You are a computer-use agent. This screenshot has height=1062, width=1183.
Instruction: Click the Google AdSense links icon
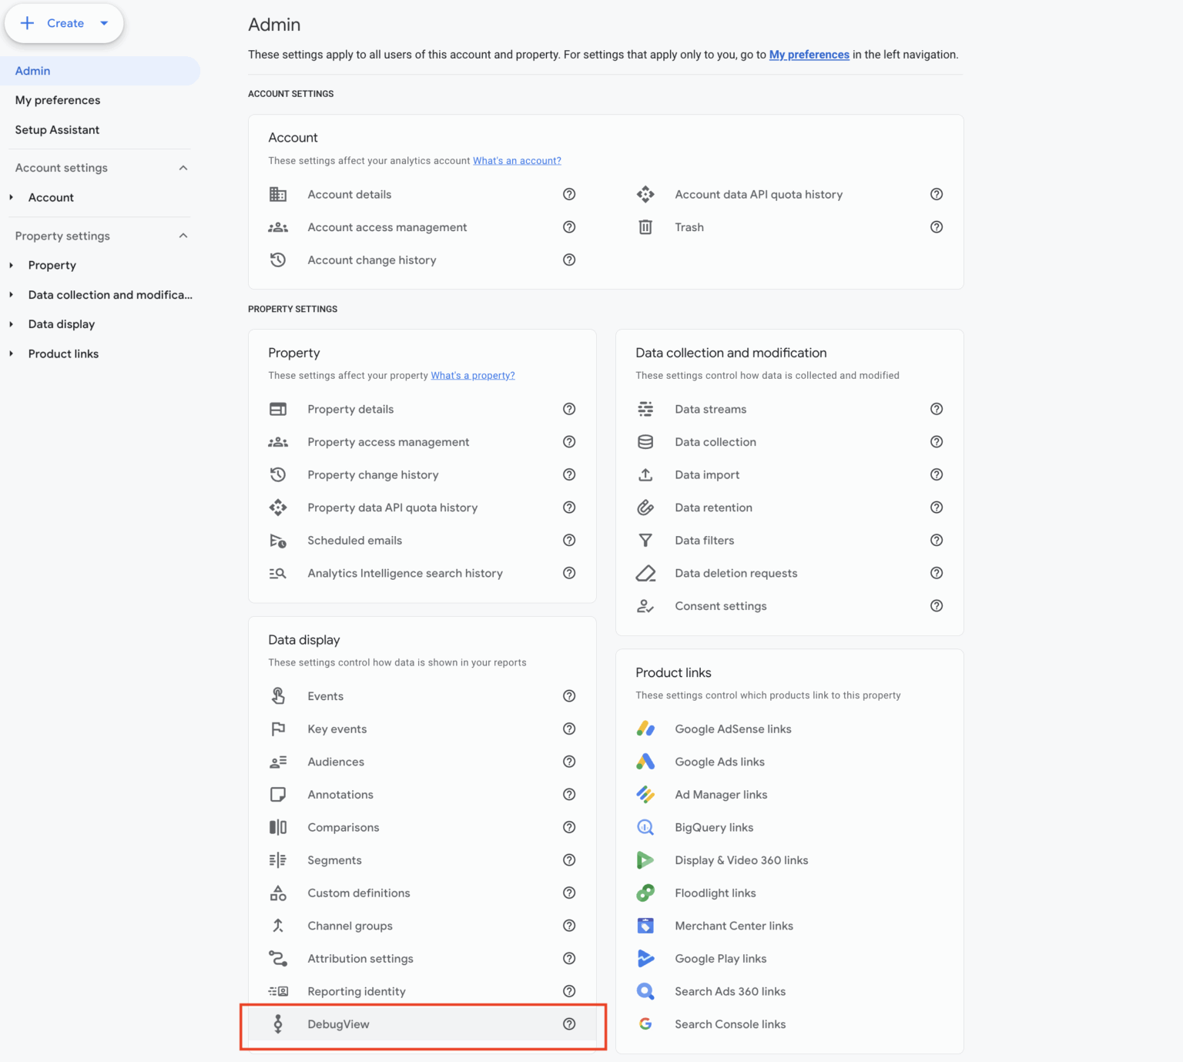pyautogui.click(x=645, y=729)
